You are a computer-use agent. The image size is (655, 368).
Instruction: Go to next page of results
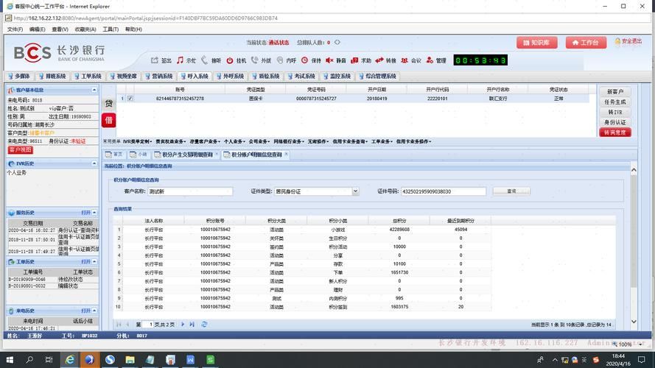coord(183,324)
